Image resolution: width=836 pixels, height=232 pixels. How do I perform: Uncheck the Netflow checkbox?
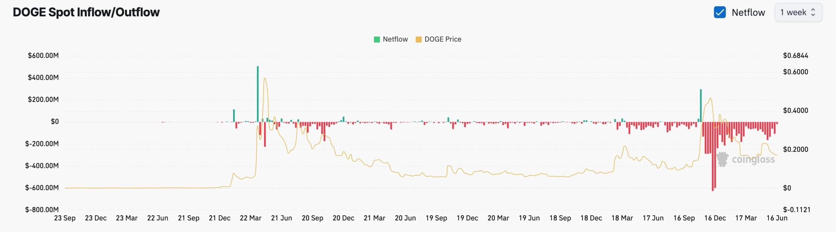pos(720,12)
